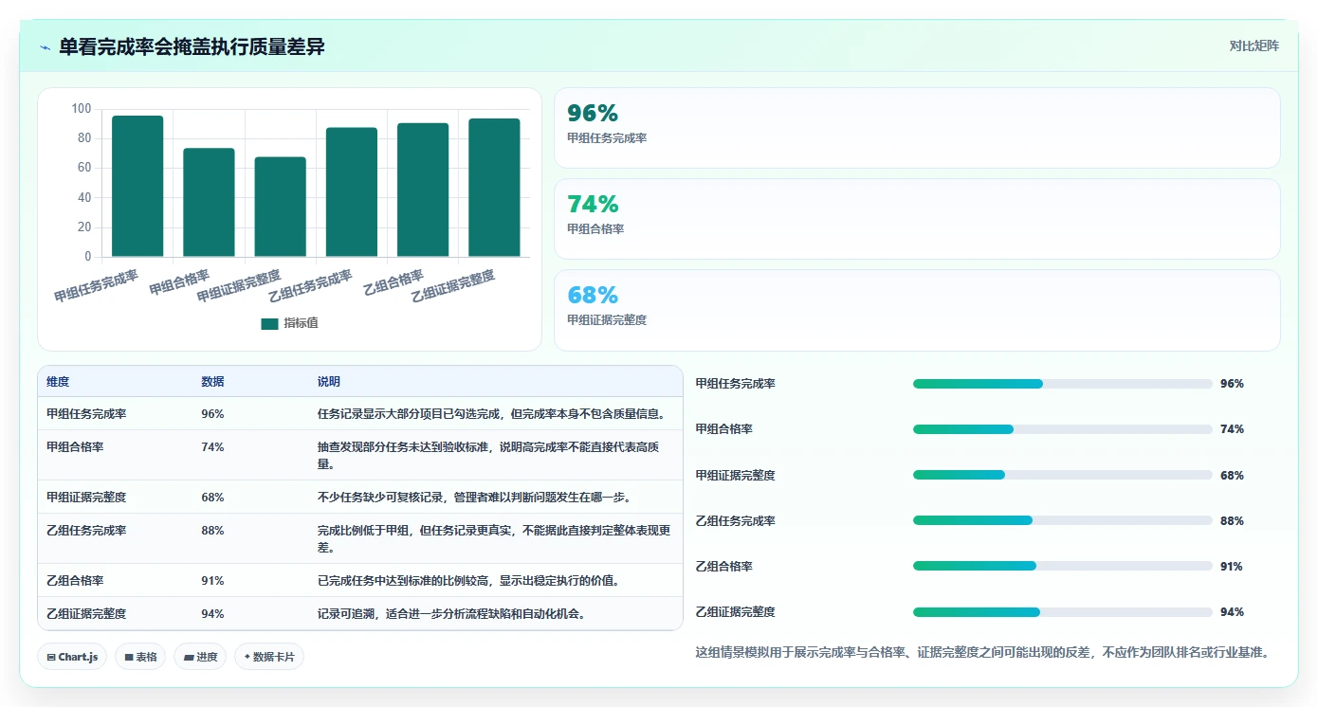Select the 68% 甲组证据完整度 data card
This screenshot has width=1318, height=707.
[917, 310]
